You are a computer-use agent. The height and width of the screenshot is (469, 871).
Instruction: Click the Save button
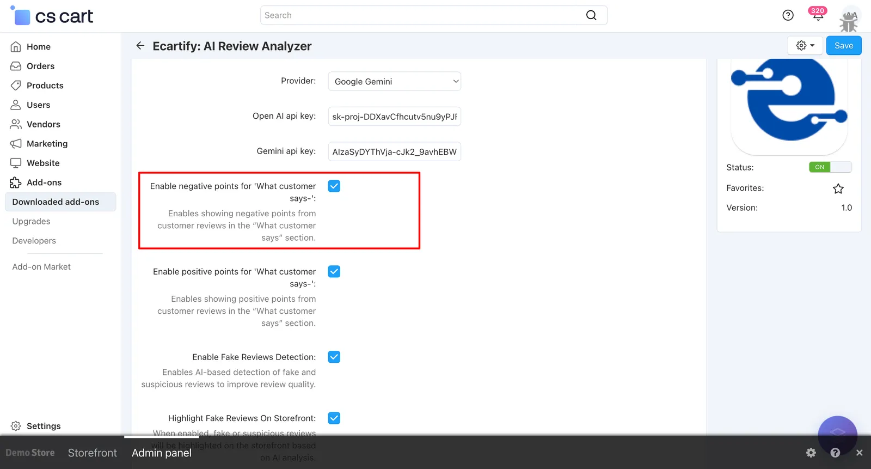tap(844, 46)
